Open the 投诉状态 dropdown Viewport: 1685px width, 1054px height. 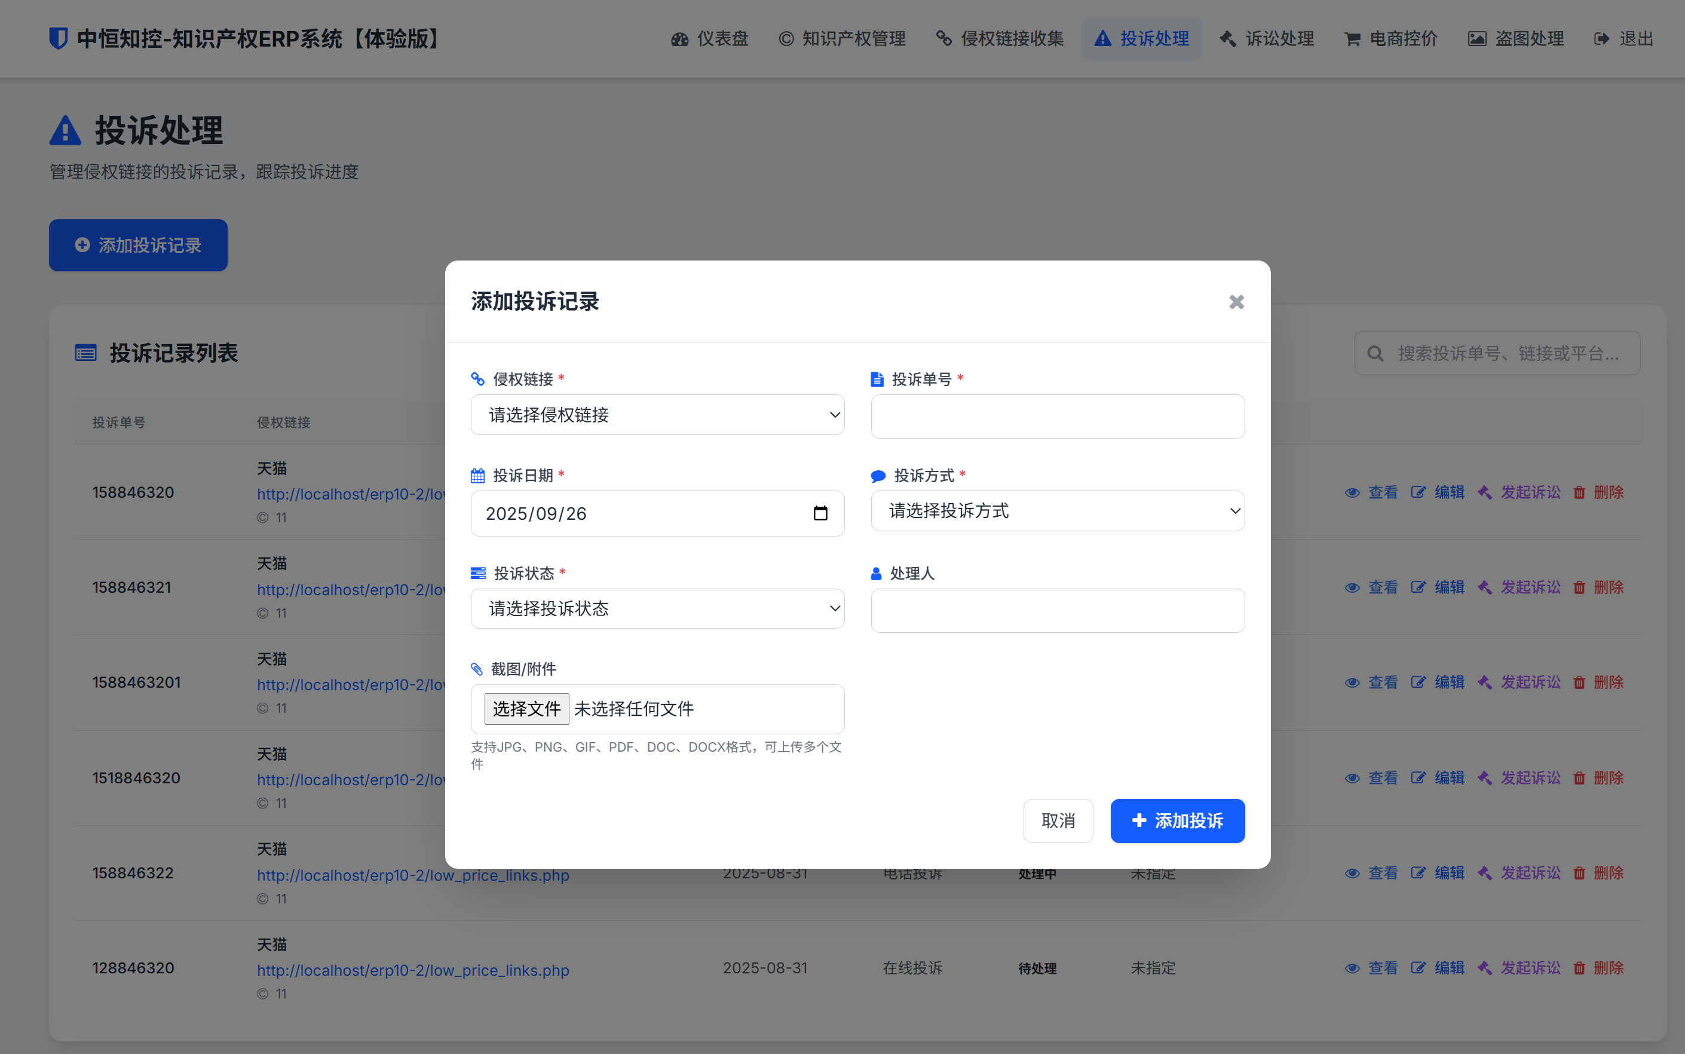click(656, 608)
